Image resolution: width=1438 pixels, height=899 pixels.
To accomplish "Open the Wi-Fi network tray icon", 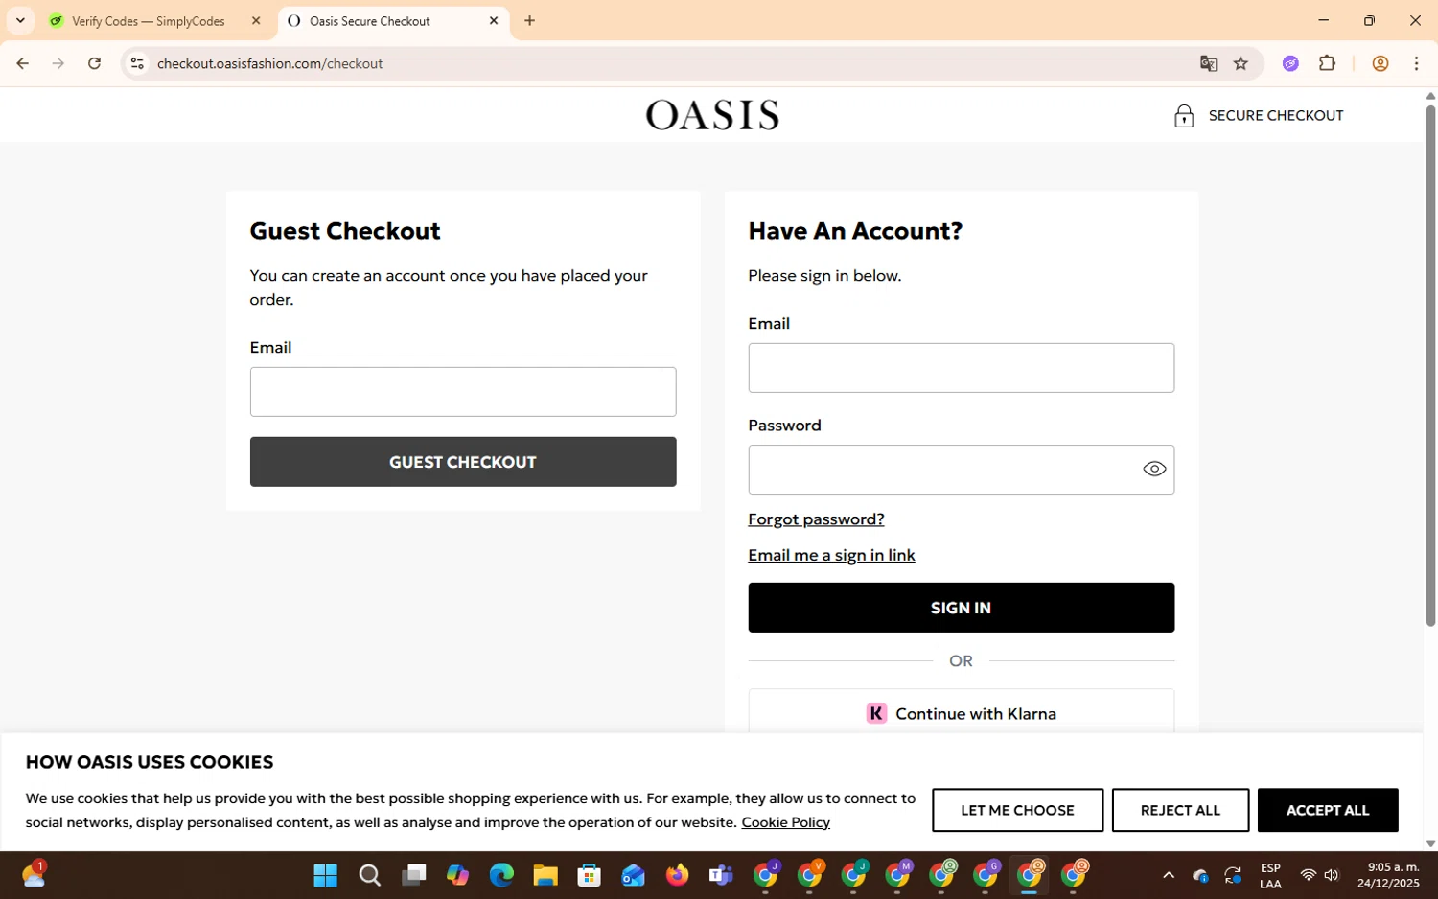I will point(1308,875).
